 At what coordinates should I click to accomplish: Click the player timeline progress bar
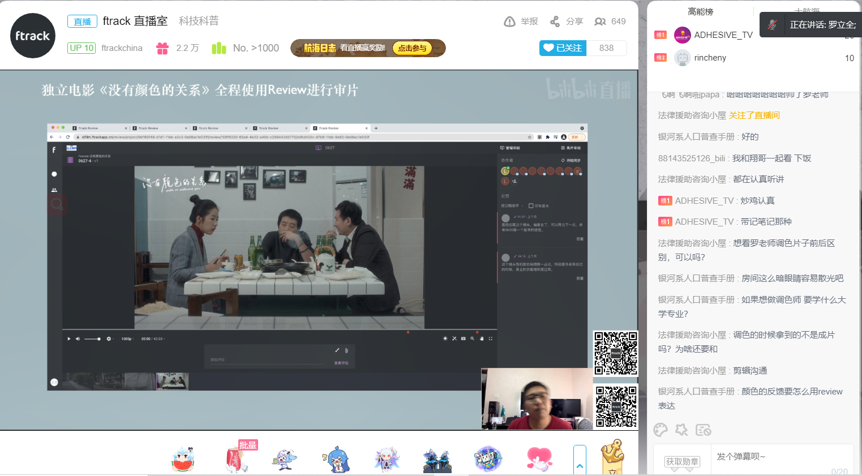click(280, 329)
